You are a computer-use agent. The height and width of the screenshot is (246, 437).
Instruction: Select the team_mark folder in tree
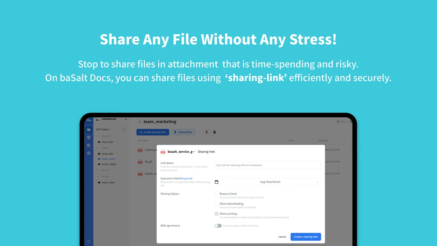(109, 159)
